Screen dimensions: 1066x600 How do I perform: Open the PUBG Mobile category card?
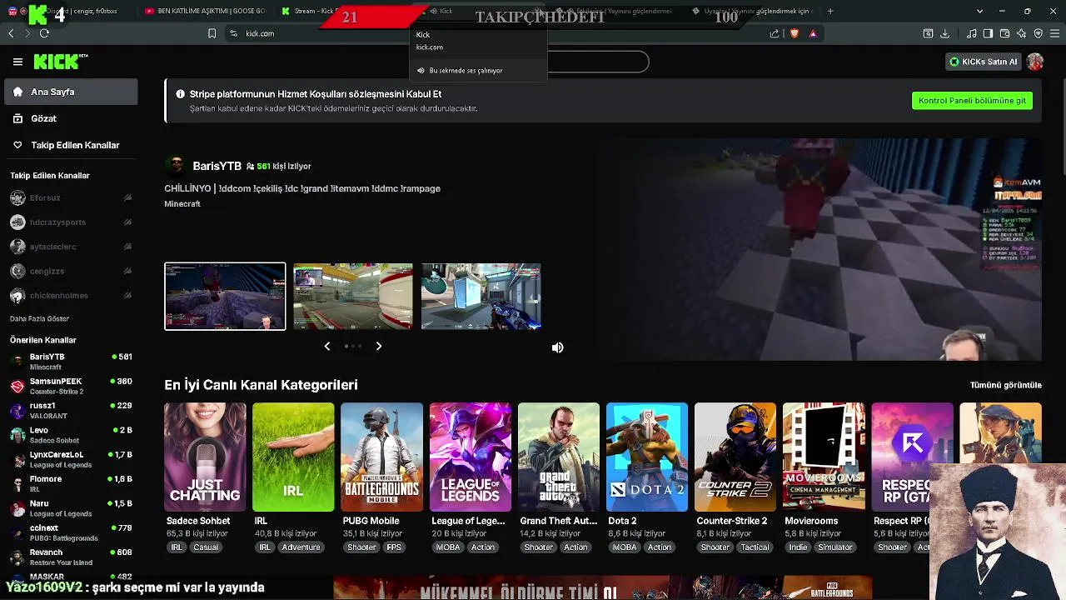[x=381, y=457]
